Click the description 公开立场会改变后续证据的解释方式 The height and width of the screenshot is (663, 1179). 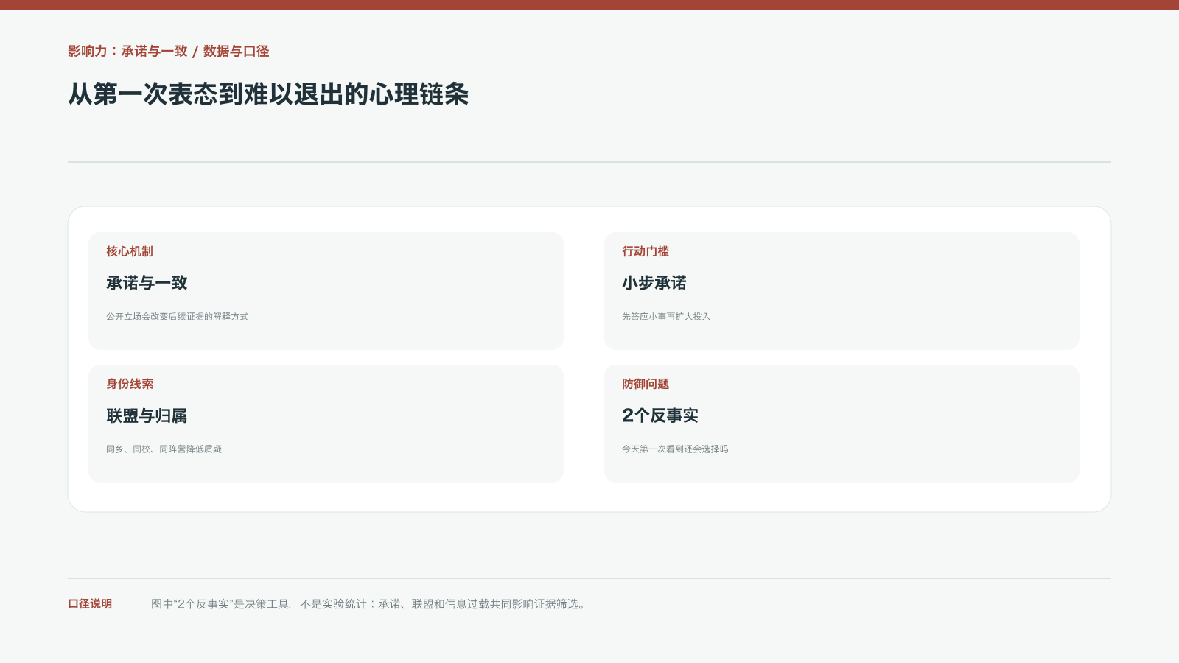coord(178,317)
